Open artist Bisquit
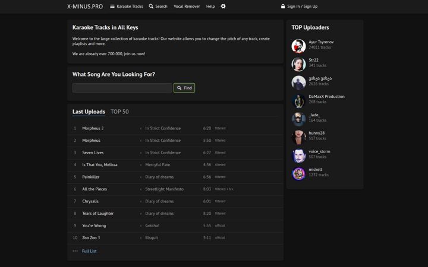This screenshot has height=267, width=428. point(152,238)
